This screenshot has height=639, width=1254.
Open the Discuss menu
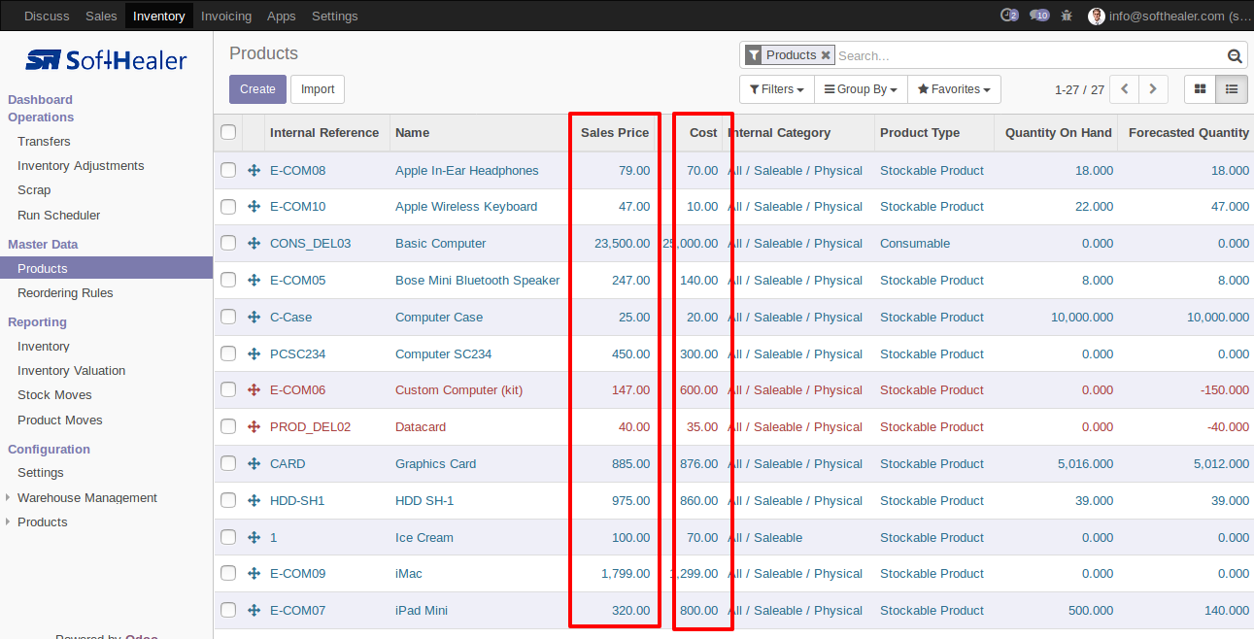47,16
